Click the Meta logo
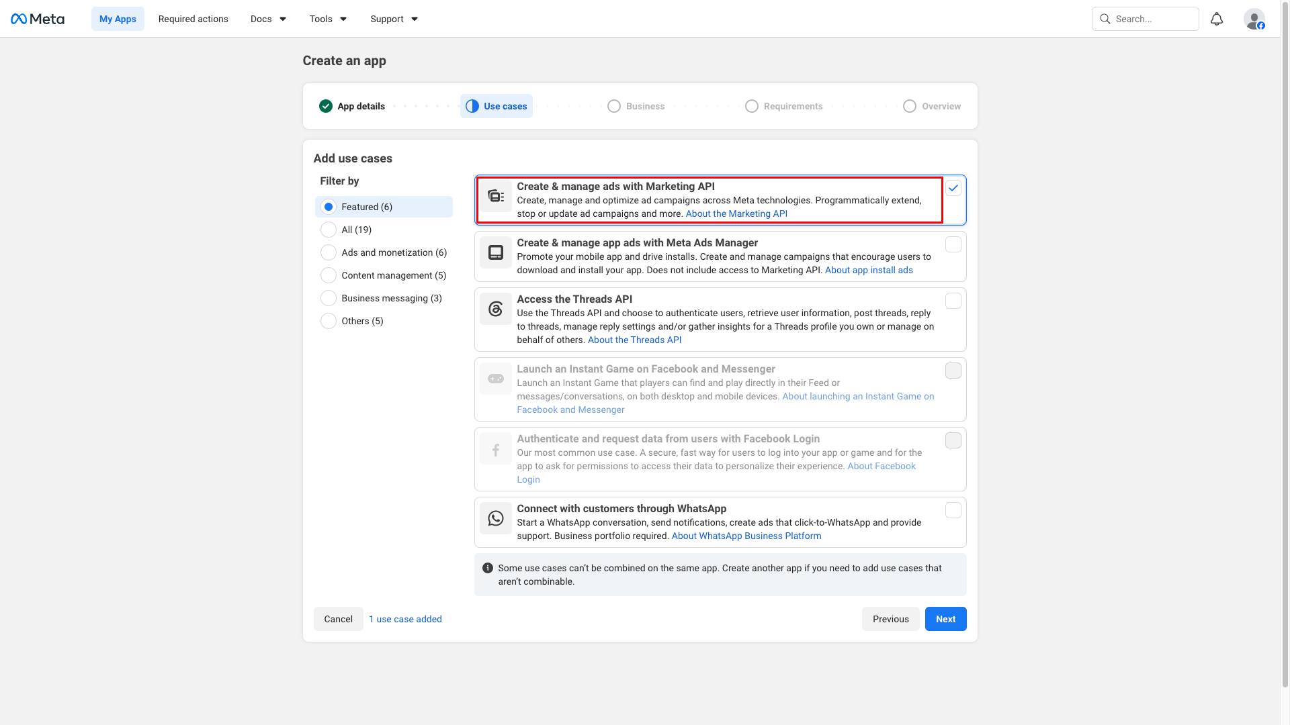The height and width of the screenshot is (725, 1290). point(38,19)
